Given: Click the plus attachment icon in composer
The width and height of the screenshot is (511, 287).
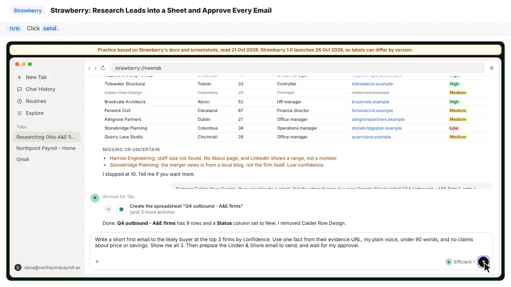Looking at the screenshot, I should (x=97, y=261).
